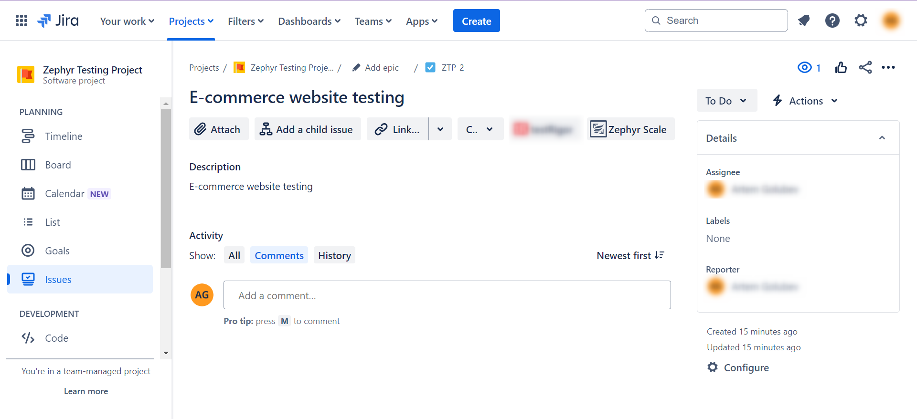Image resolution: width=917 pixels, height=419 pixels.
Task: Click the blue Create button
Action: (476, 21)
